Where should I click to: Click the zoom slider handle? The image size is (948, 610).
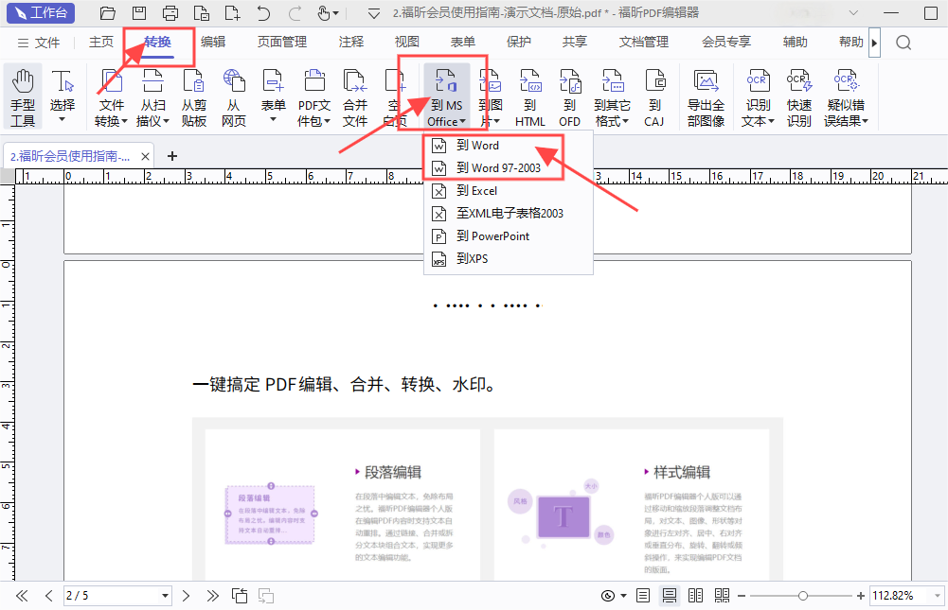(x=803, y=596)
